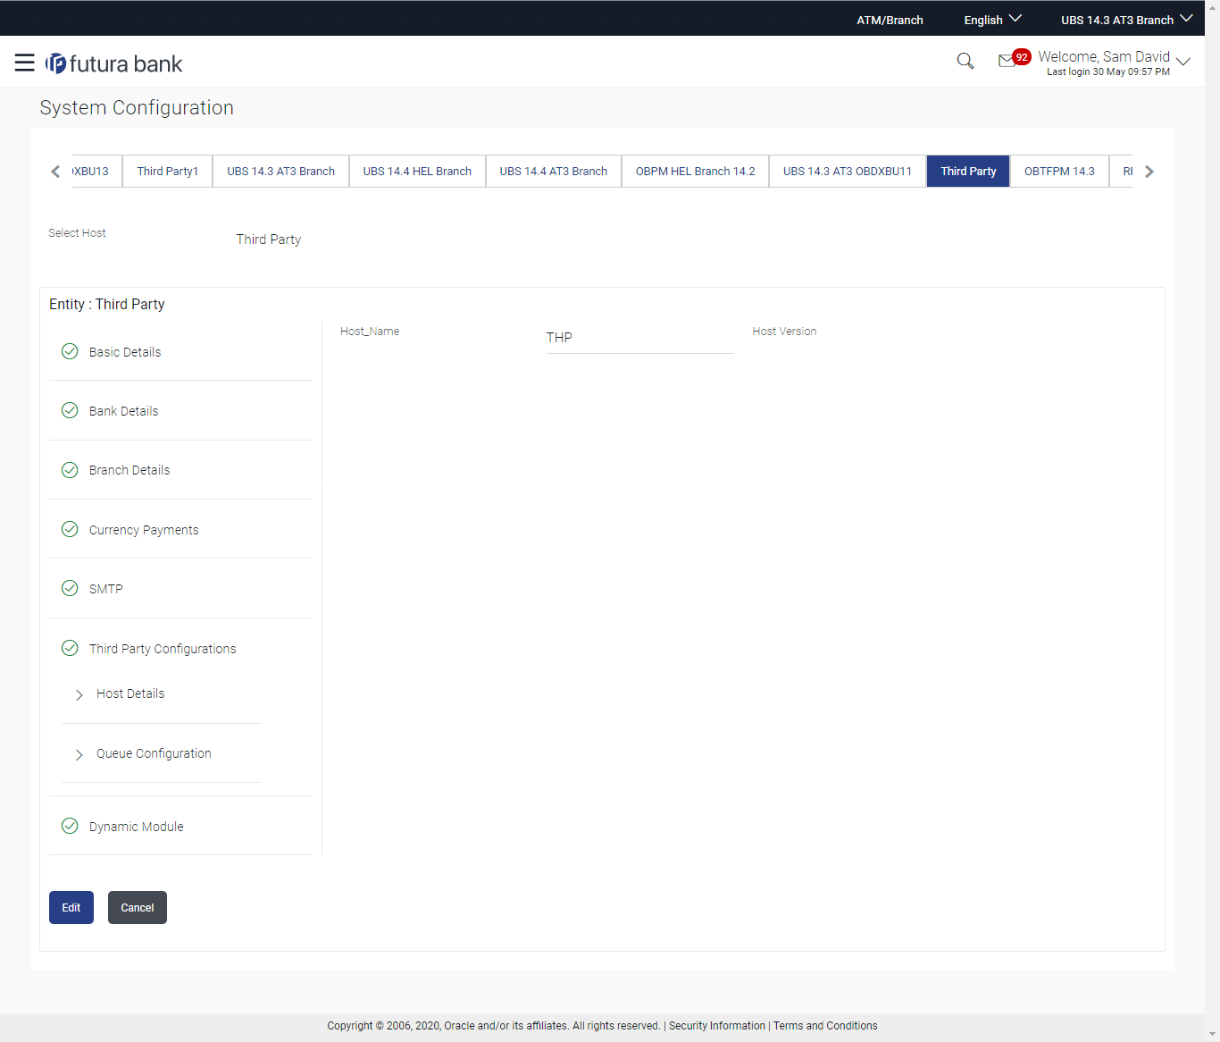Click the Select Host label
1220x1042 pixels.
[77, 233]
